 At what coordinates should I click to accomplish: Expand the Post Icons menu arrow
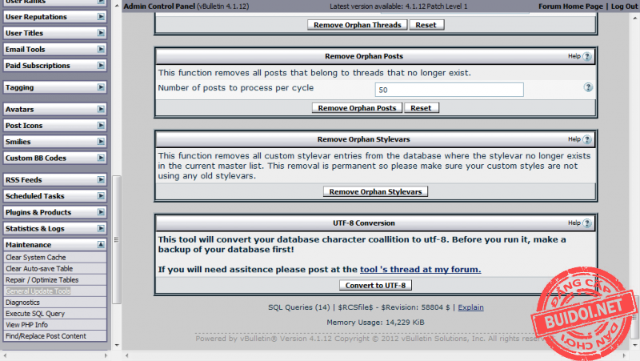(101, 126)
